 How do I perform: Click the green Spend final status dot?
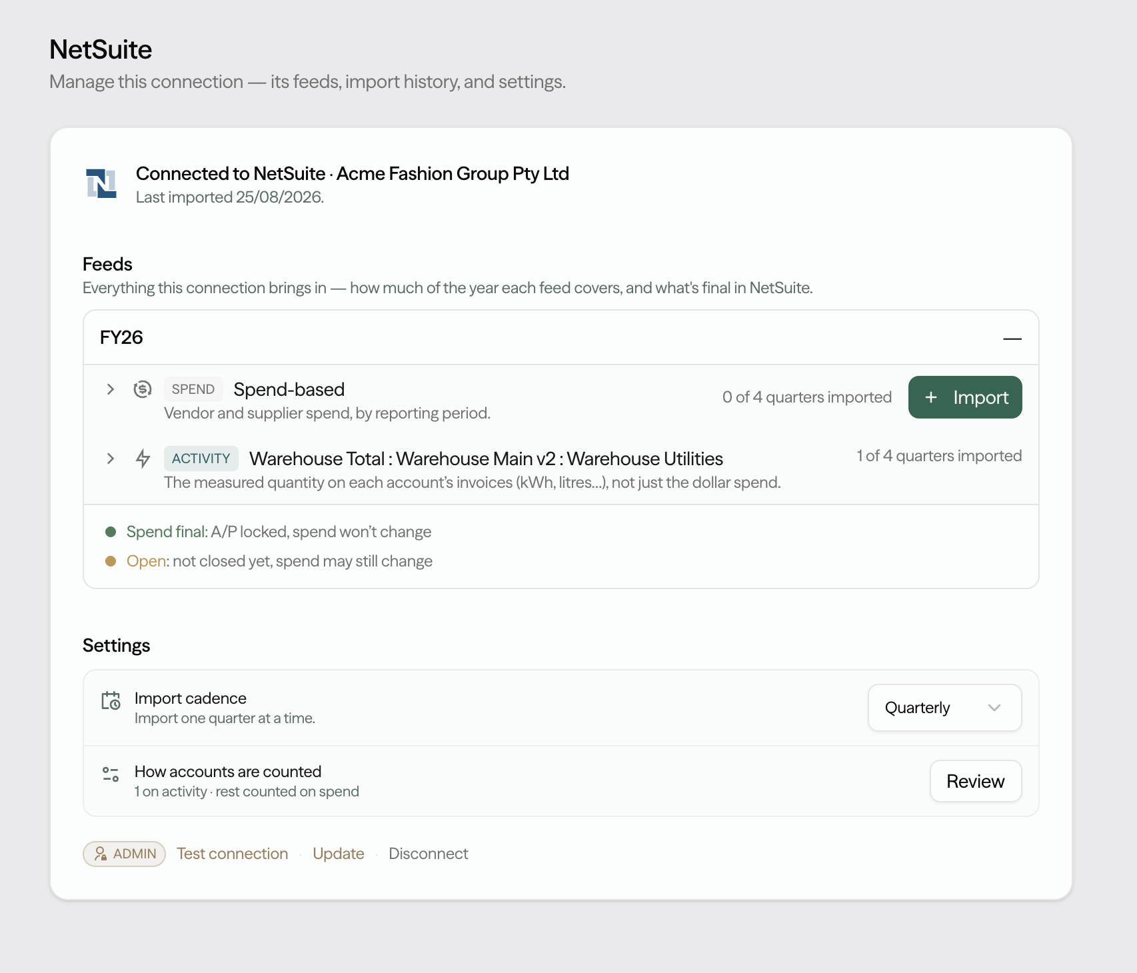point(111,532)
